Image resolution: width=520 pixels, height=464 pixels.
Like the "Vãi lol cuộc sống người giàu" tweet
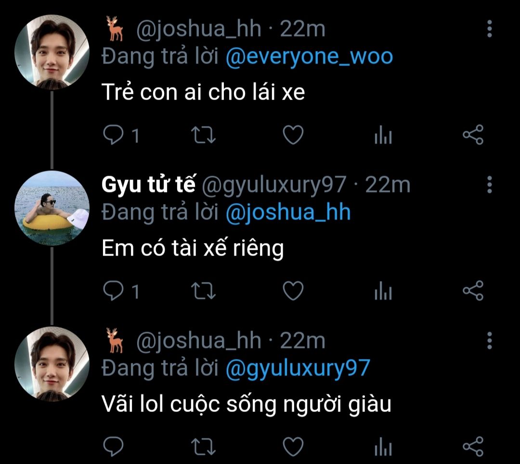(x=292, y=446)
